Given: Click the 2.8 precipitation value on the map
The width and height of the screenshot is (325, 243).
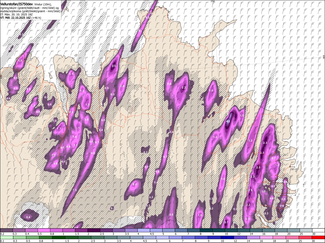Looking at the screenshot, I should 114,66.
